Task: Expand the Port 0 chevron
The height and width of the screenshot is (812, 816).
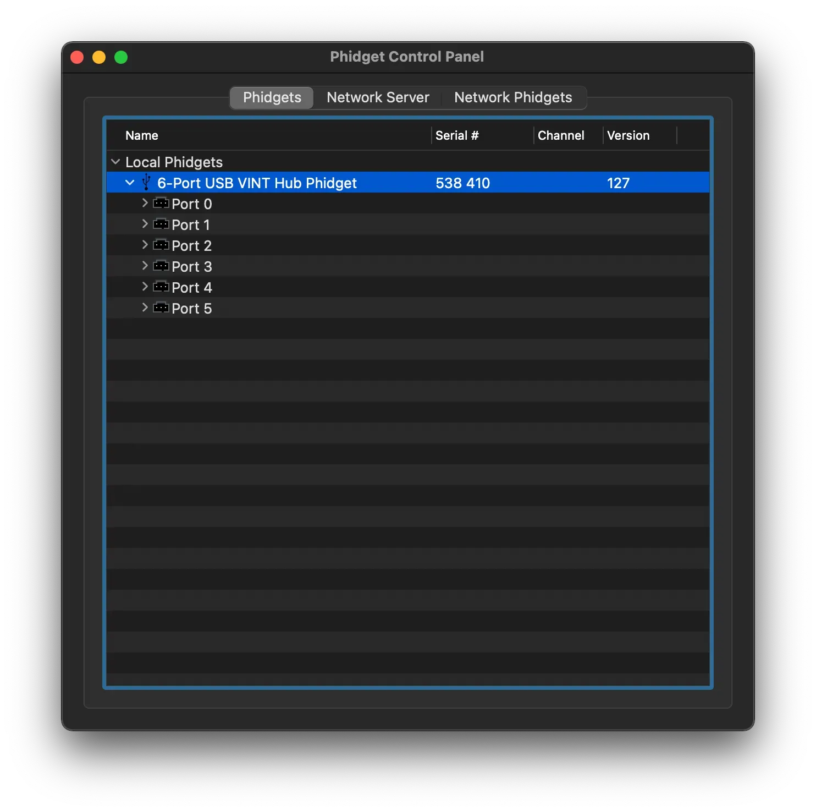Action: click(145, 203)
